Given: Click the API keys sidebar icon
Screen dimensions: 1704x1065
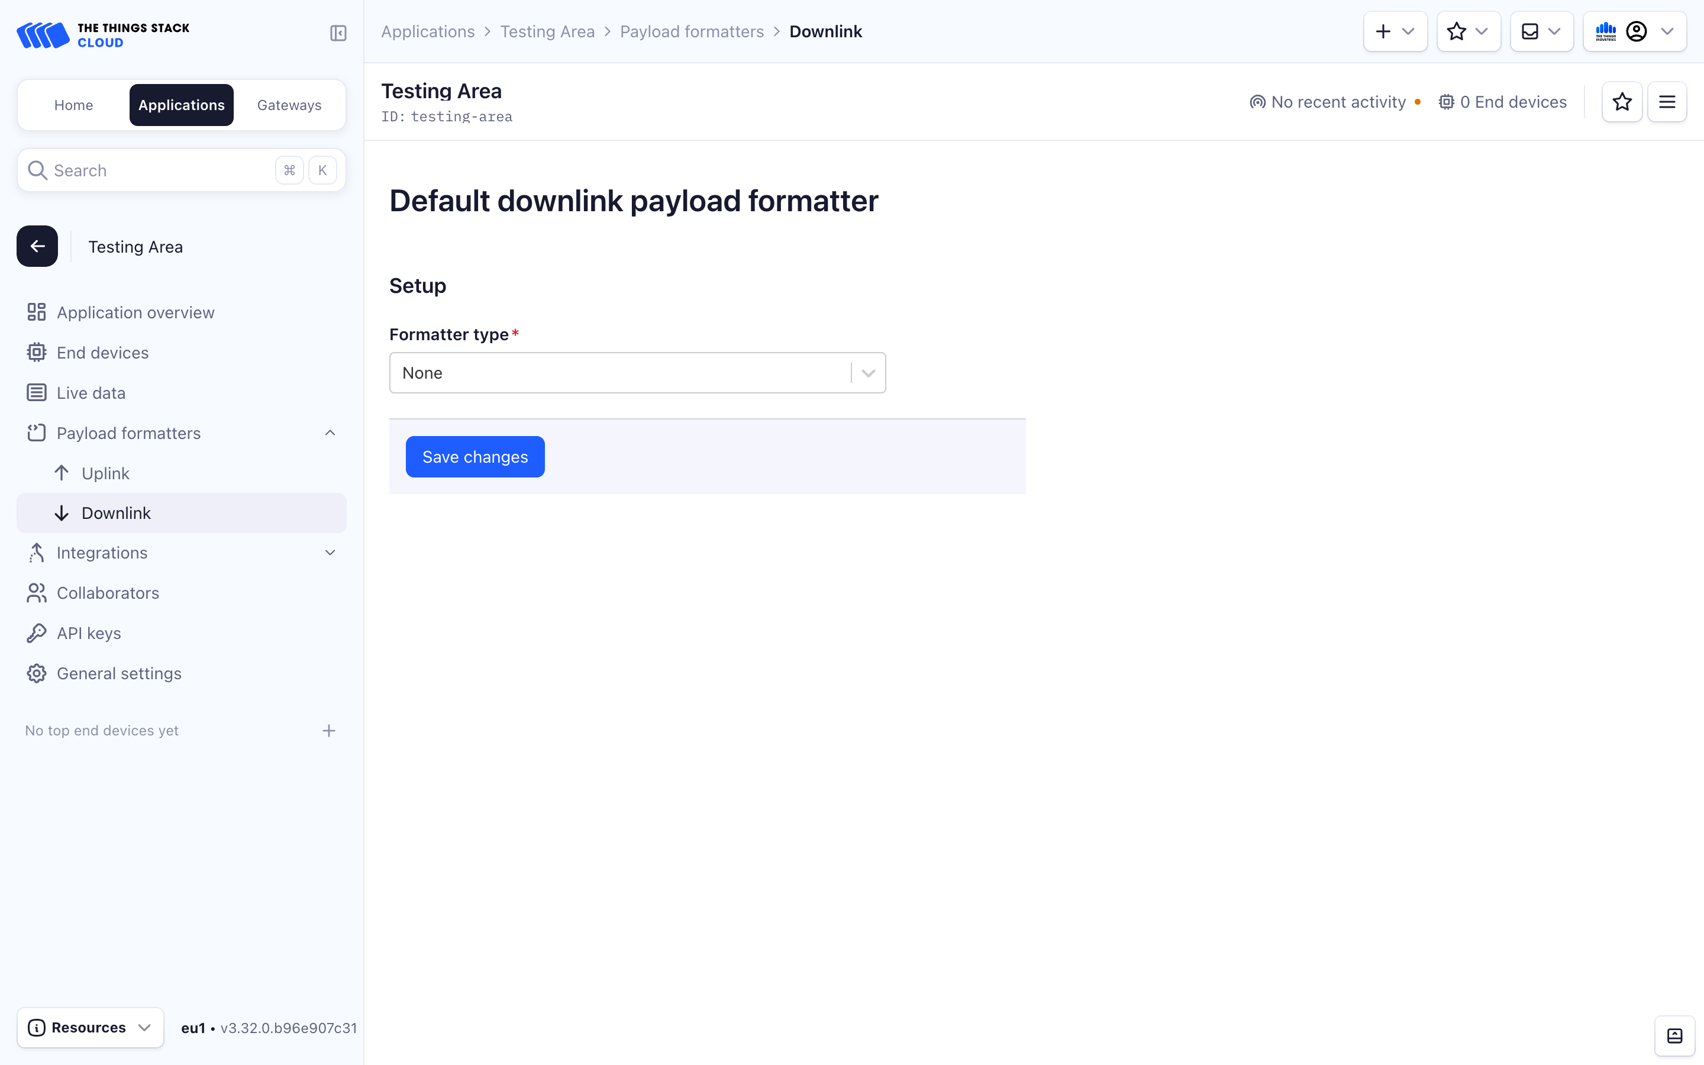Looking at the screenshot, I should (x=37, y=633).
